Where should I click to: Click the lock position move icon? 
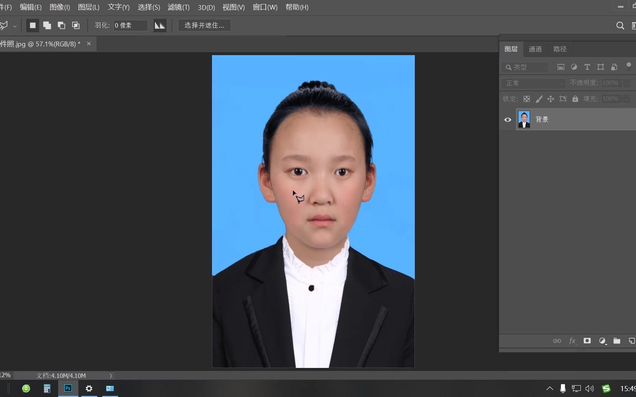[x=551, y=99]
